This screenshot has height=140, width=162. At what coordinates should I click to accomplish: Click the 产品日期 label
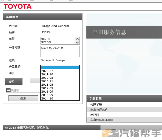point(15,67)
